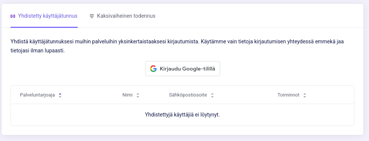Screen dimensions: 369x141
Task: Click the Kirjaudu Google-tilillä button
Action: pyautogui.click(x=183, y=69)
